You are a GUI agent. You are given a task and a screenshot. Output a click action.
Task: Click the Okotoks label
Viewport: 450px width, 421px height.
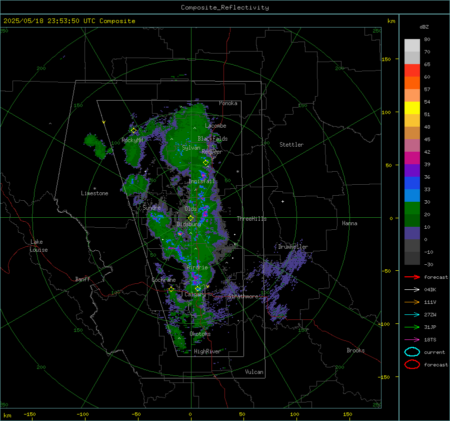pyautogui.click(x=200, y=334)
